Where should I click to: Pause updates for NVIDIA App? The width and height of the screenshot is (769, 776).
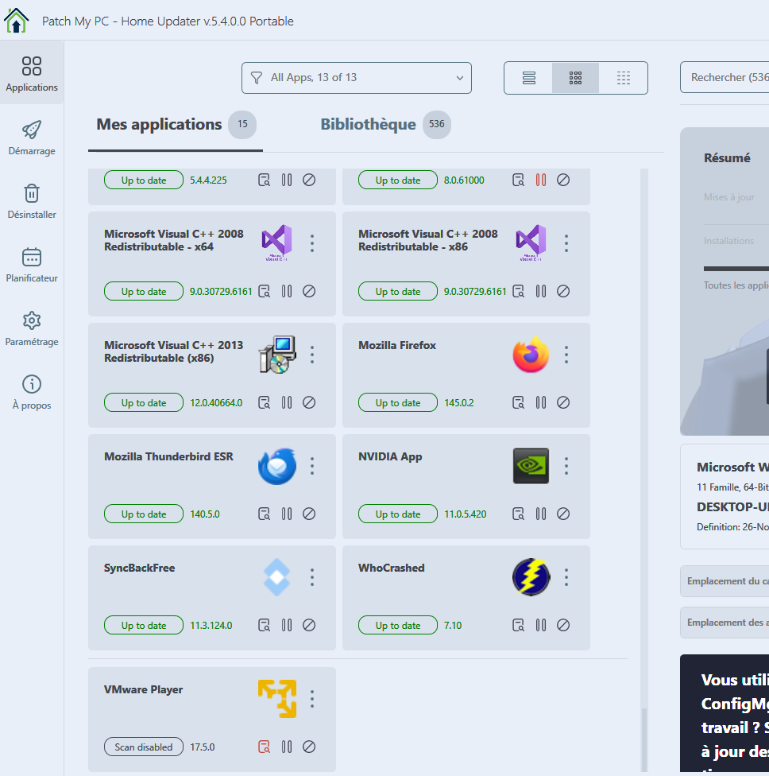[x=540, y=514]
